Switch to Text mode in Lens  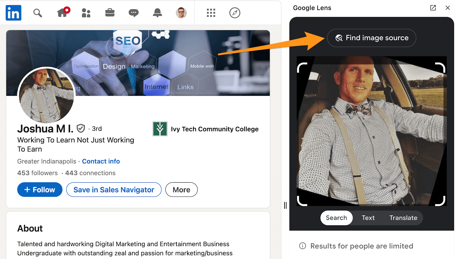pyautogui.click(x=368, y=218)
